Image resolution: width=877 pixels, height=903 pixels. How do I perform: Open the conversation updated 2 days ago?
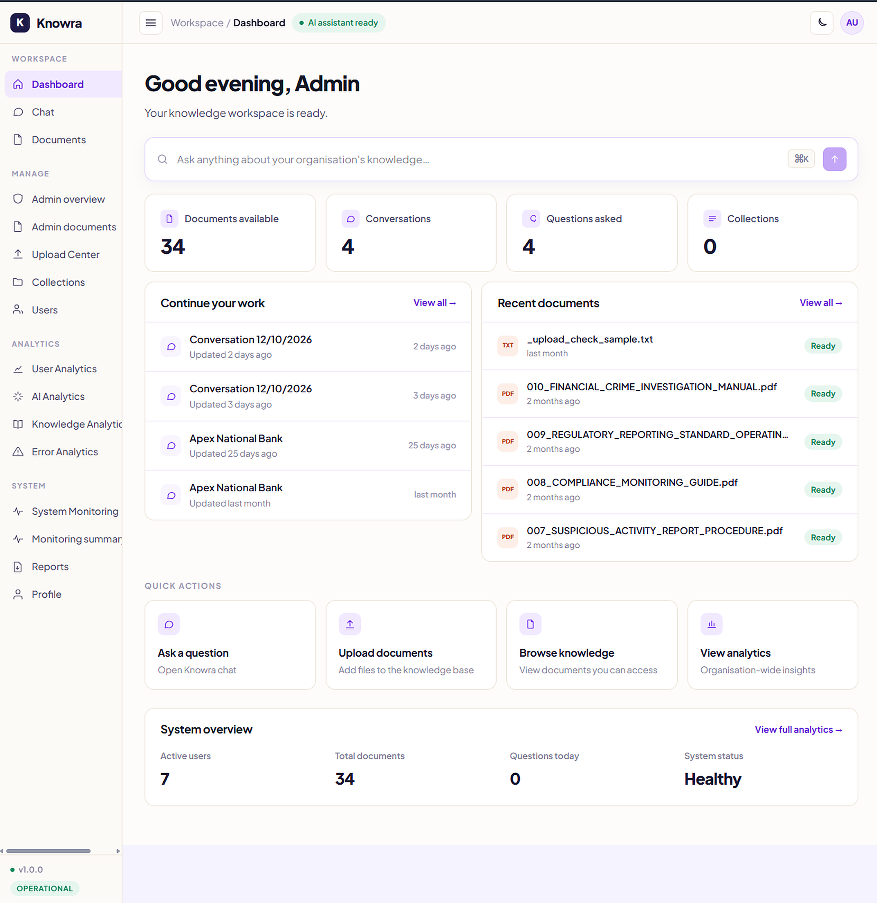[308, 346]
